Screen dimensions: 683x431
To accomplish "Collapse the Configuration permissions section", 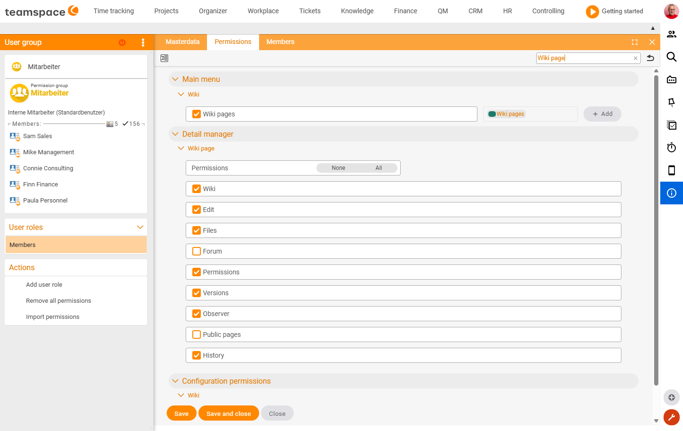I will point(175,381).
